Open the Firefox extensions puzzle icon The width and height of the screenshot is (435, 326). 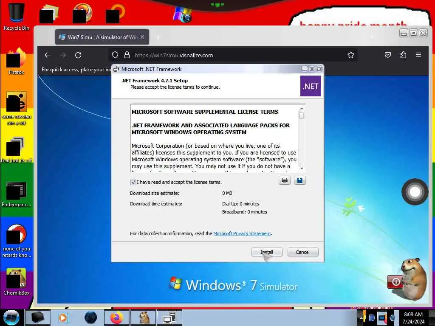pos(403,55)
